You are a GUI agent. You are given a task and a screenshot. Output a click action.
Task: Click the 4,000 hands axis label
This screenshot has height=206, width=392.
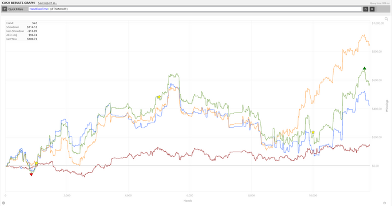point(128,195)
